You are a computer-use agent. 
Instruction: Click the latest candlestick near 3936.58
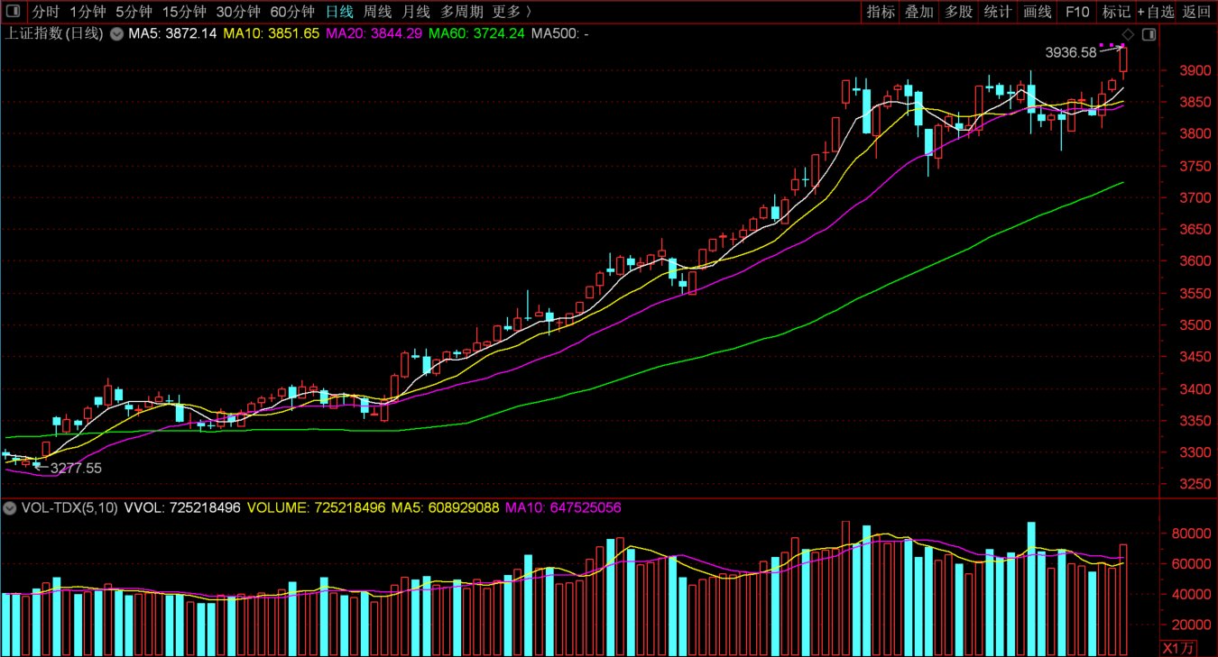[x=1123, y=59]
